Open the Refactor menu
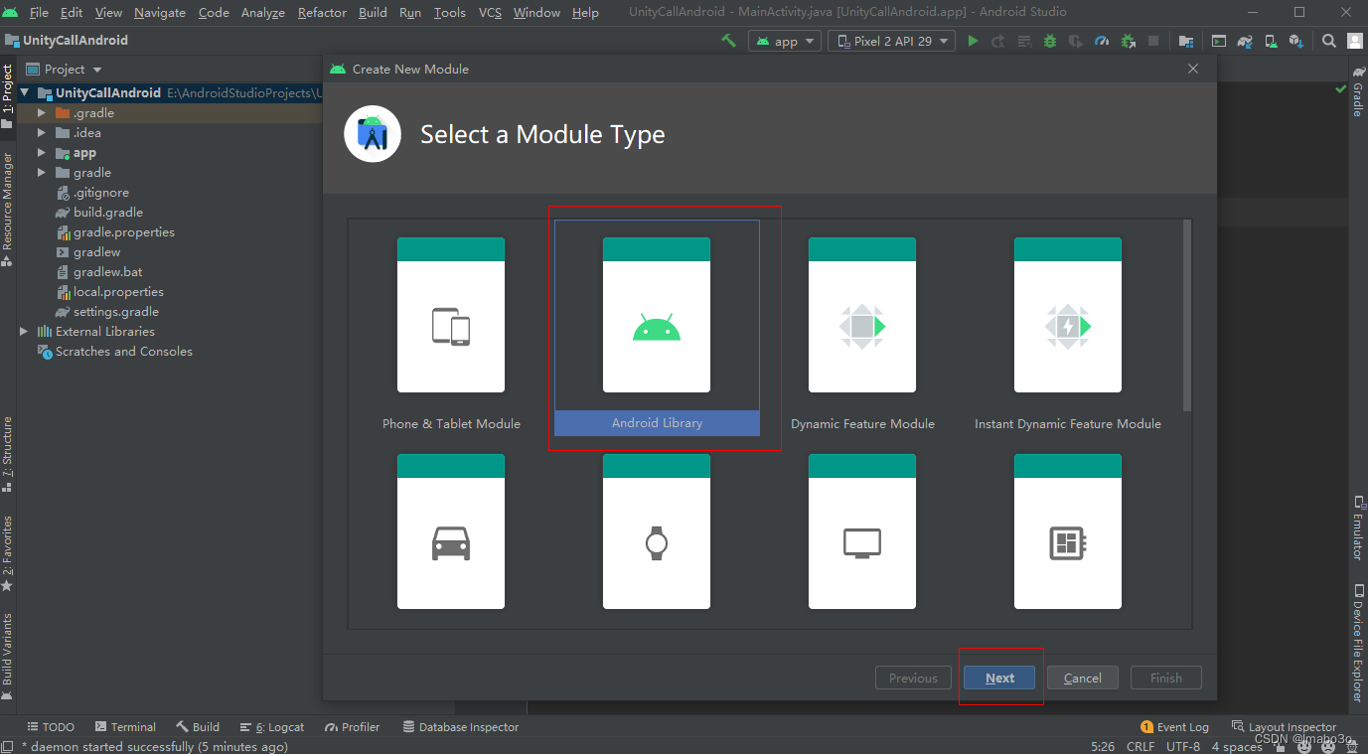Image resolution: width=1368 pixels, height=754 pixels. [x=322, y=12]
